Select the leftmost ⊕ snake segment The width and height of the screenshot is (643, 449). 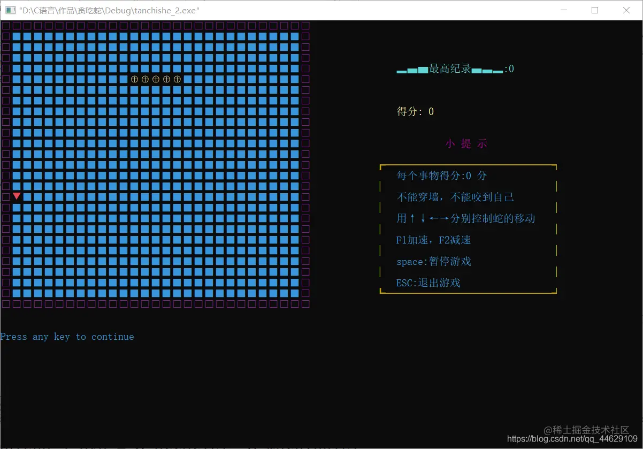click(x=134, y=79)
